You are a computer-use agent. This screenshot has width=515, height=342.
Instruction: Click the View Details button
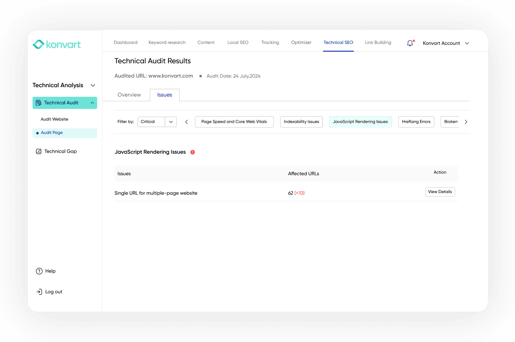click(x=440, y=192)
